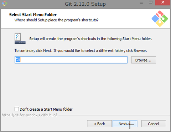Click Browse... to choose a different folder
Viewport: 171px width, 132px height.
144,60
